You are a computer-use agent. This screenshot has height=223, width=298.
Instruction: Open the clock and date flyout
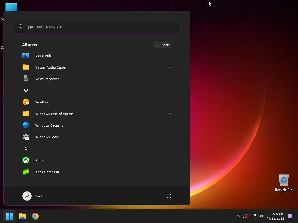(x=275, y=216)
